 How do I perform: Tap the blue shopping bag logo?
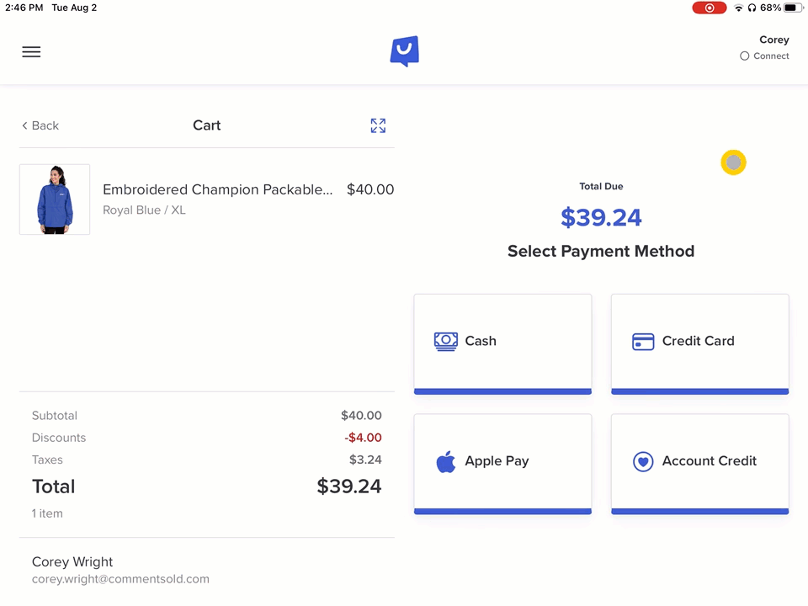(x=404, y=51)
